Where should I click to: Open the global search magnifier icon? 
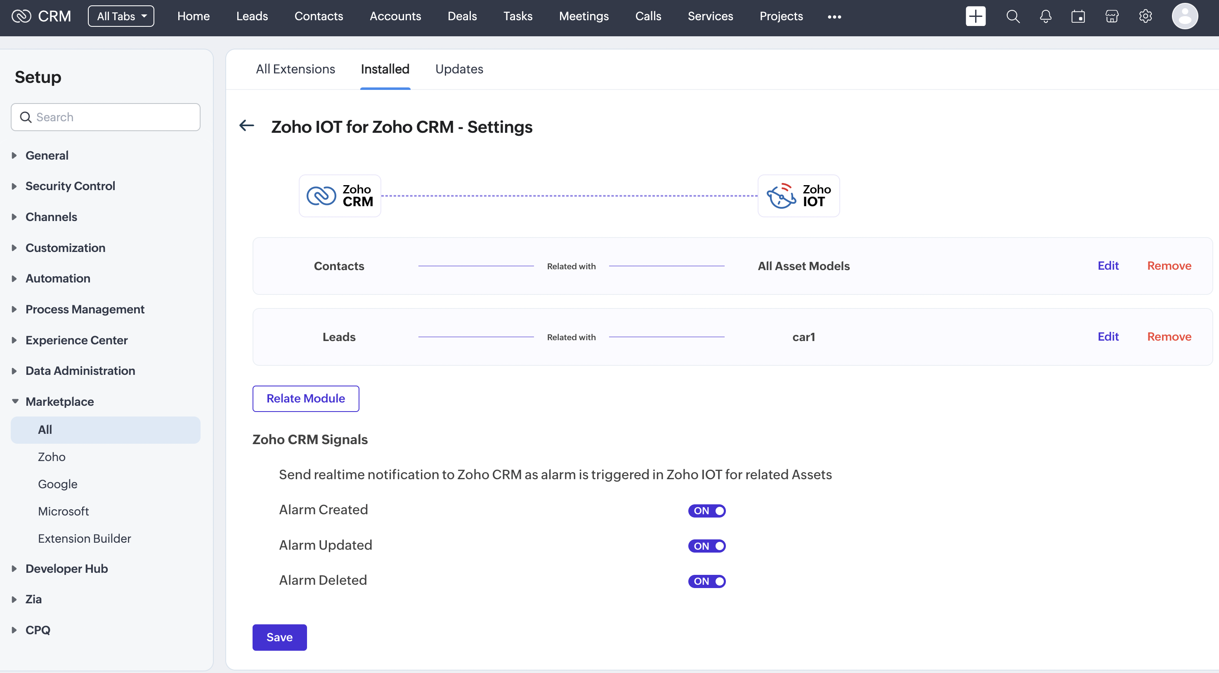1012,16
